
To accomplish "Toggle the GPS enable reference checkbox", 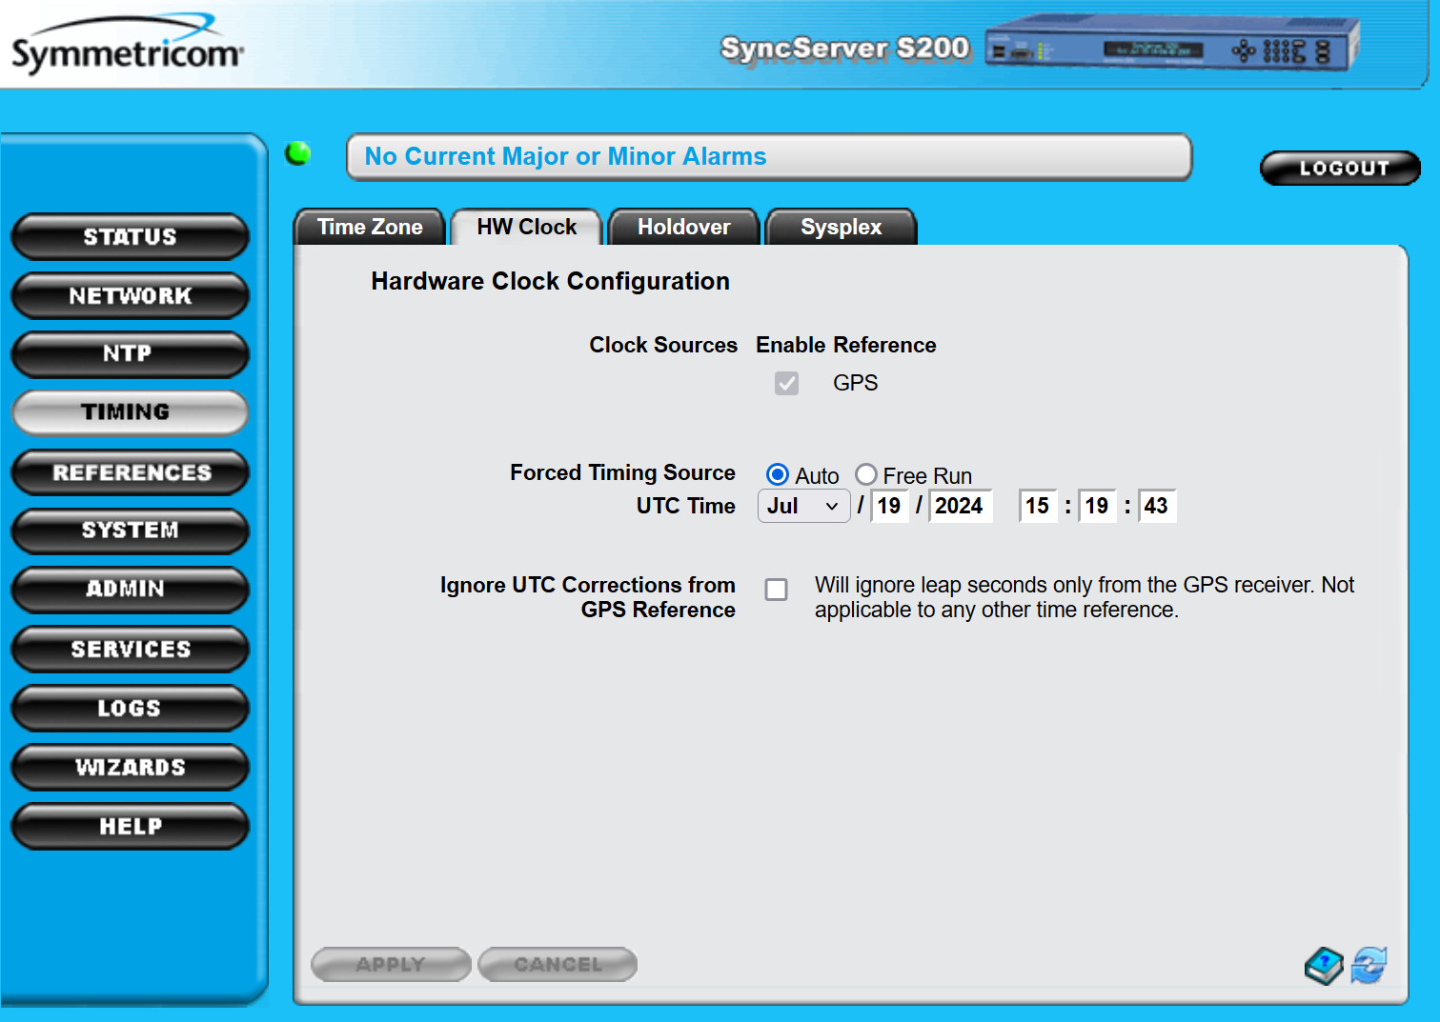I will (786, 383).
